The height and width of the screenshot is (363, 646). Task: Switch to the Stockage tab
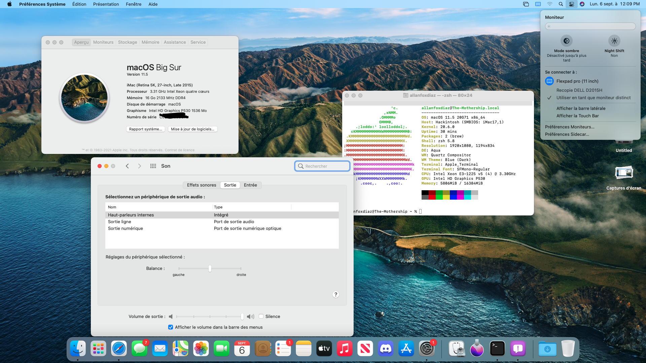pos(128,42)
